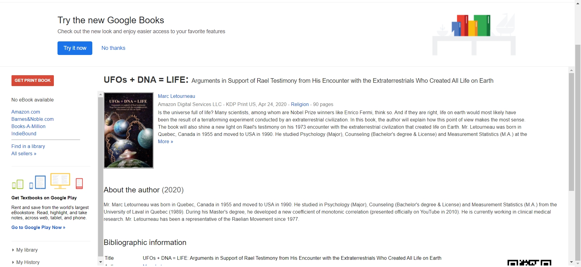Screen dimensions: 581x267
Task: Click the Google Play devices icon
Action: (x=47, y=181)
